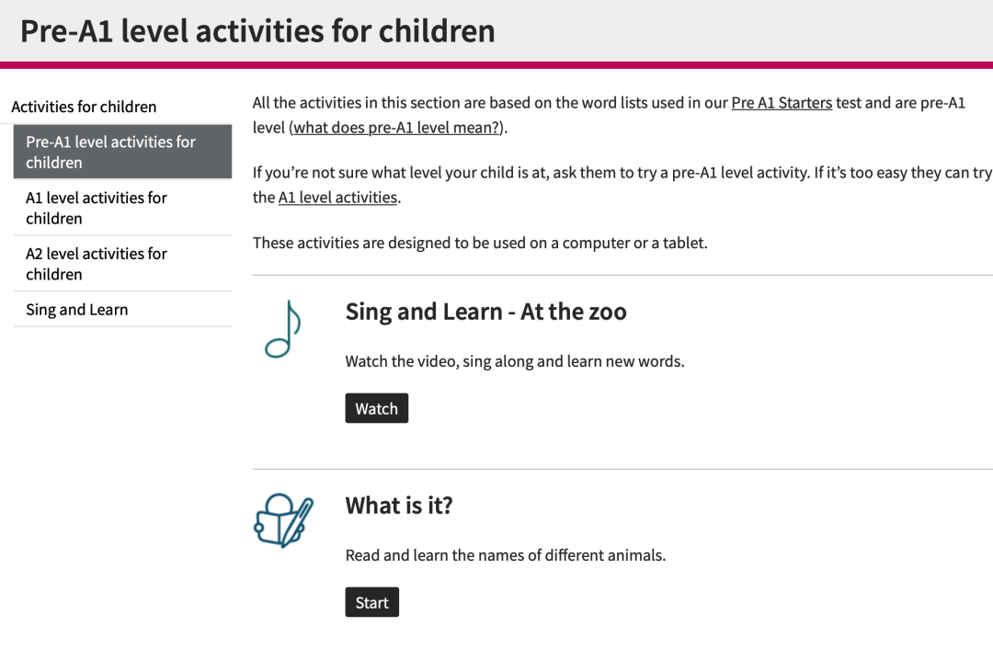The height and width of the screenshot is (660, 993).
Task: Open 'what does pre-A1 level mean?' link
Action: (396, 128)
